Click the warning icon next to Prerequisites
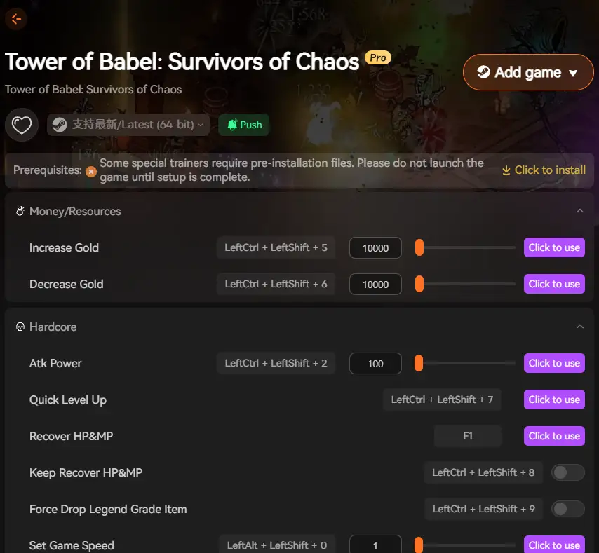The width and height of the screenshot is (599, 553). coord(90,170)
